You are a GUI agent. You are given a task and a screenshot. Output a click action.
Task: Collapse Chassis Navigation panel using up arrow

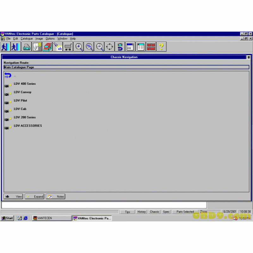[249, 57]
